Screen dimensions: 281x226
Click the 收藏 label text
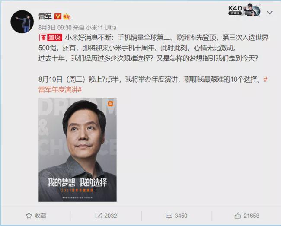click(41, 216)
